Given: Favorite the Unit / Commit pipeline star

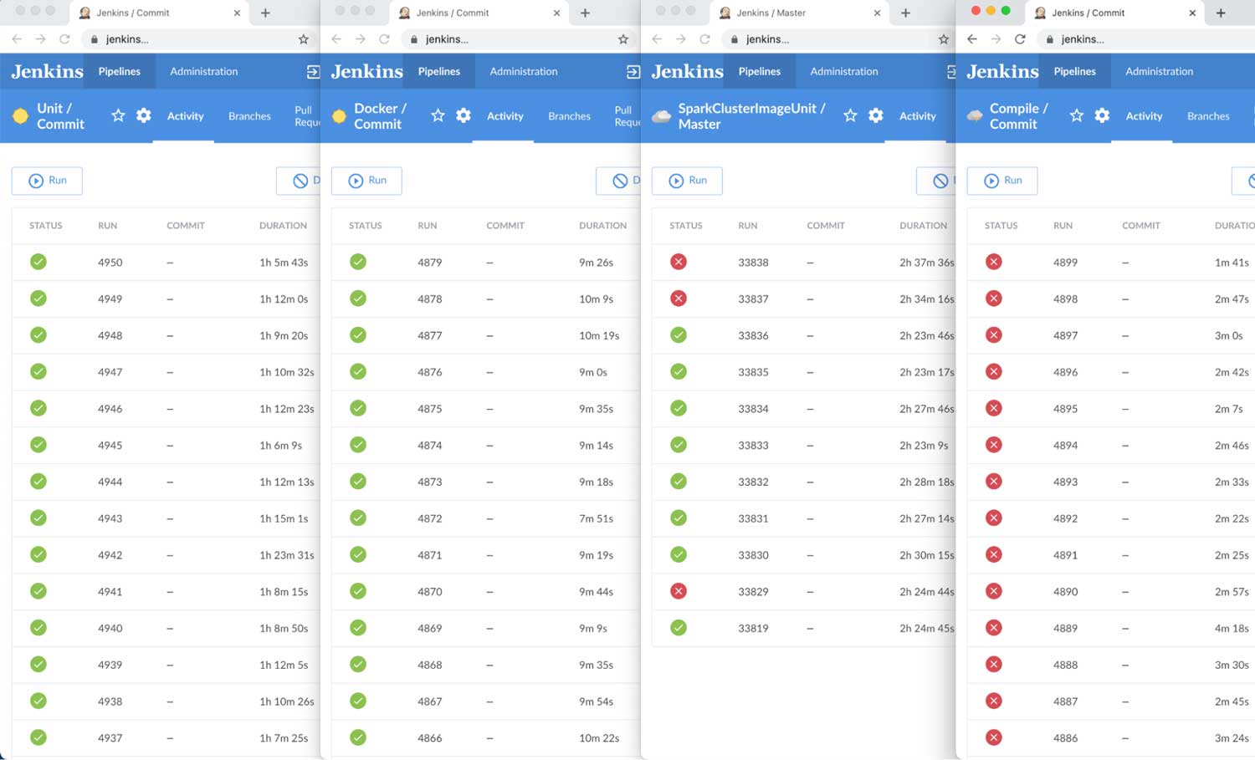Looking at the screenshot, I should pos(118,115).
